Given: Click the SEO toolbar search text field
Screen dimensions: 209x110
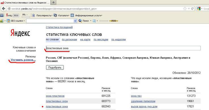Looking at the screenshot, I should [50, 21].
